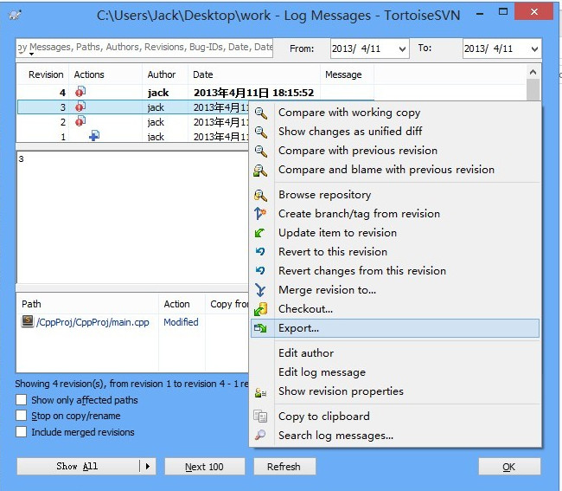562x491 pixels.
Task: Click the Merge revision to icon
Action: pyautogui.click(x=260, y=289)
